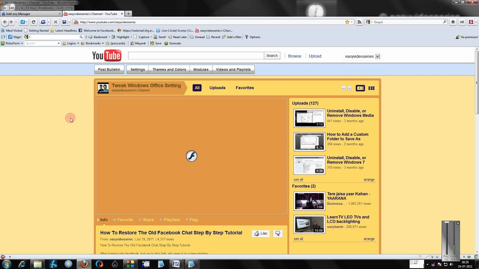Open Internet Explorer from the taskbar
The image size is (479, 269).
pos(22,264)
